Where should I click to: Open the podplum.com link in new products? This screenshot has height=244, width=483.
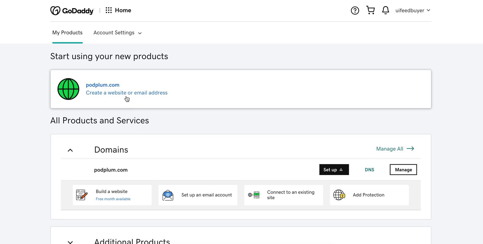click(x=103, y=85)
